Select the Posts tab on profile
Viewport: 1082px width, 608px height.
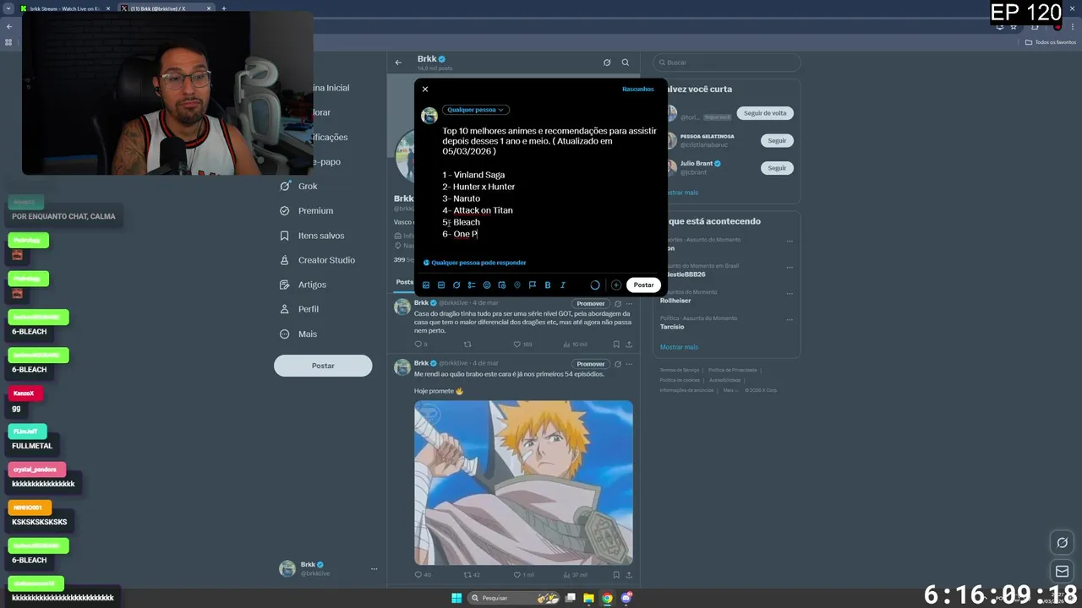pos(405,282)
